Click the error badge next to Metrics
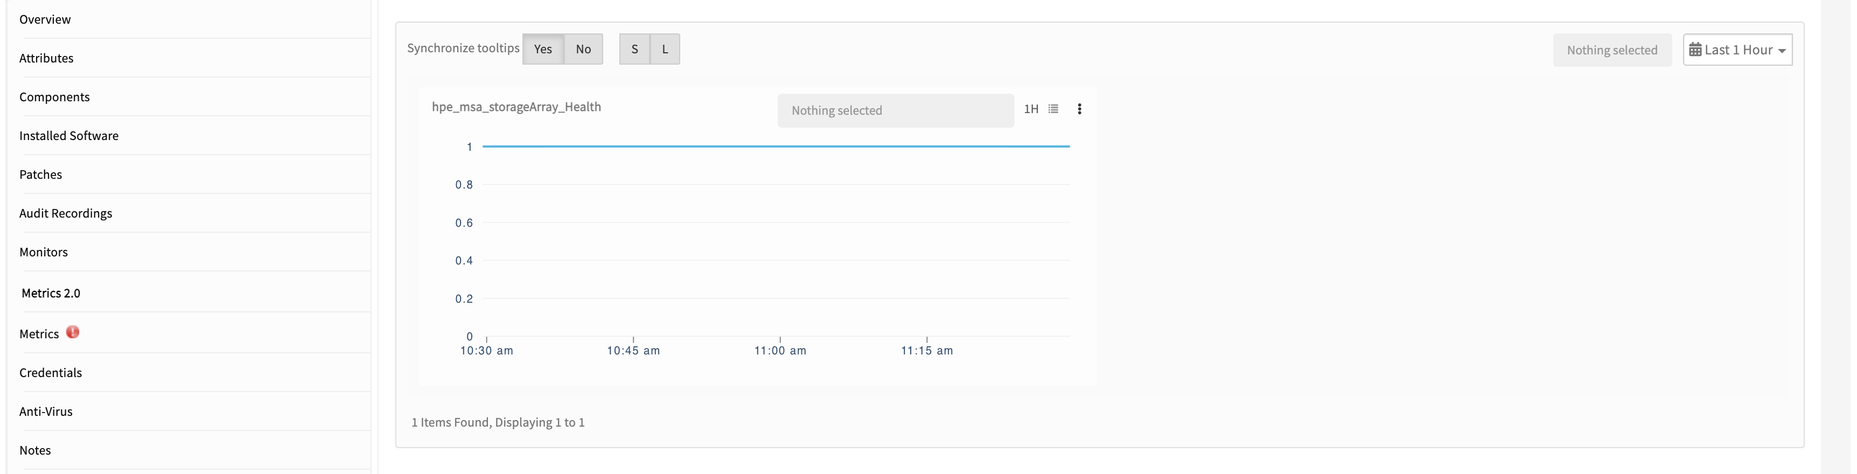The height and width of the screenshot is (474, 1857). [x=73, y=332]
